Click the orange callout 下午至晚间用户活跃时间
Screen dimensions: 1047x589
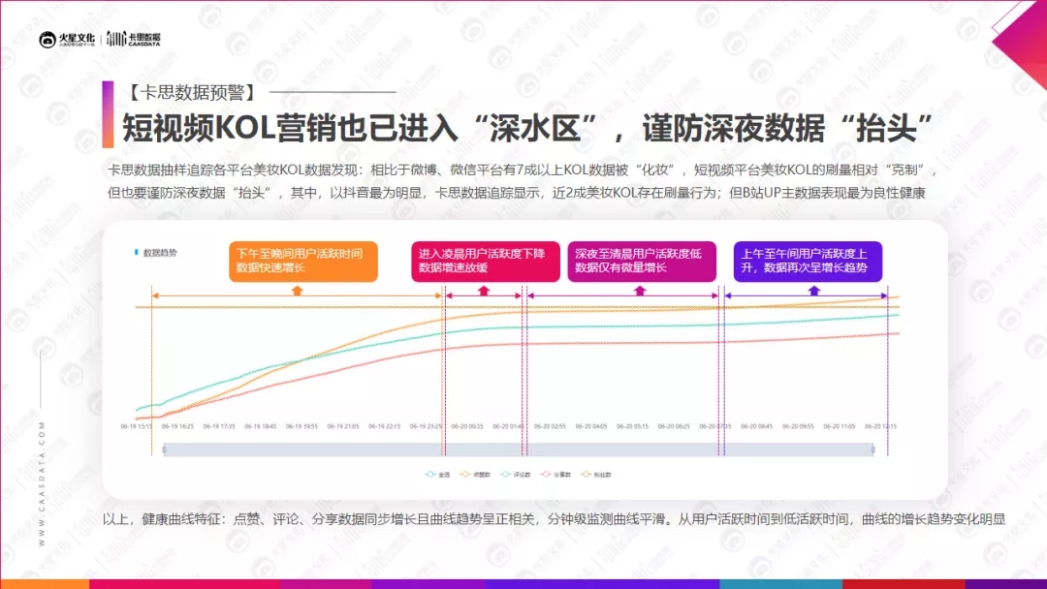(x=303, y=261)
